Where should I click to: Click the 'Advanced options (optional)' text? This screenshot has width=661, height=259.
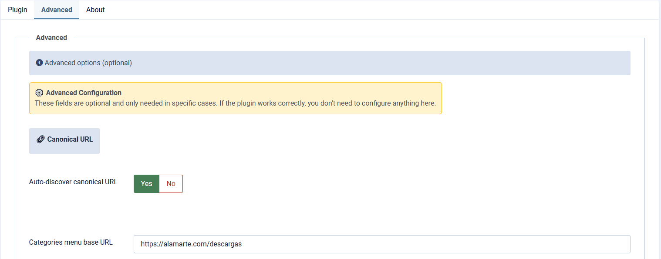tap(88, 63)
